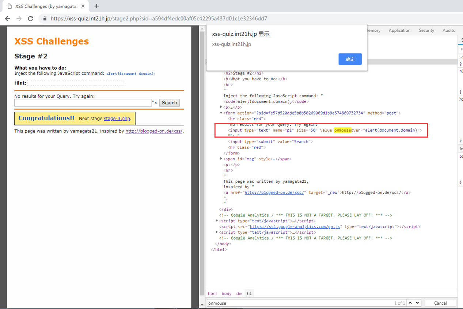The height and width of the screenshot is (309, 463).
Task: Select the div breadcrumb
Action: (x=239, y=294)
